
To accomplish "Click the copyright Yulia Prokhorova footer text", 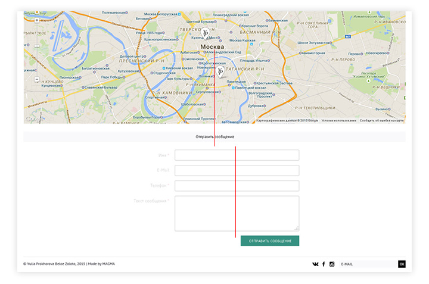I will click(54, 264).
